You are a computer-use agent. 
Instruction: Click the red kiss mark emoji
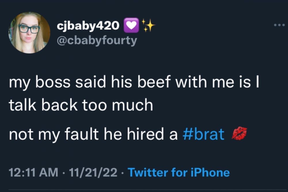point(239,133)
